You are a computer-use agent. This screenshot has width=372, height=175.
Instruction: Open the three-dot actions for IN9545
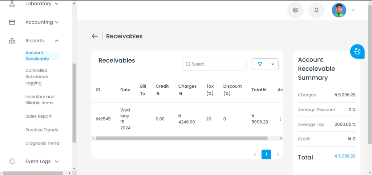(x=281, y=119)
